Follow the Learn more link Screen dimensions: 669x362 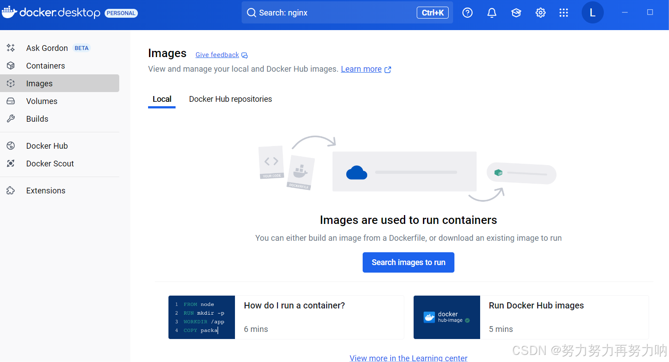click(x=361, y=69)
